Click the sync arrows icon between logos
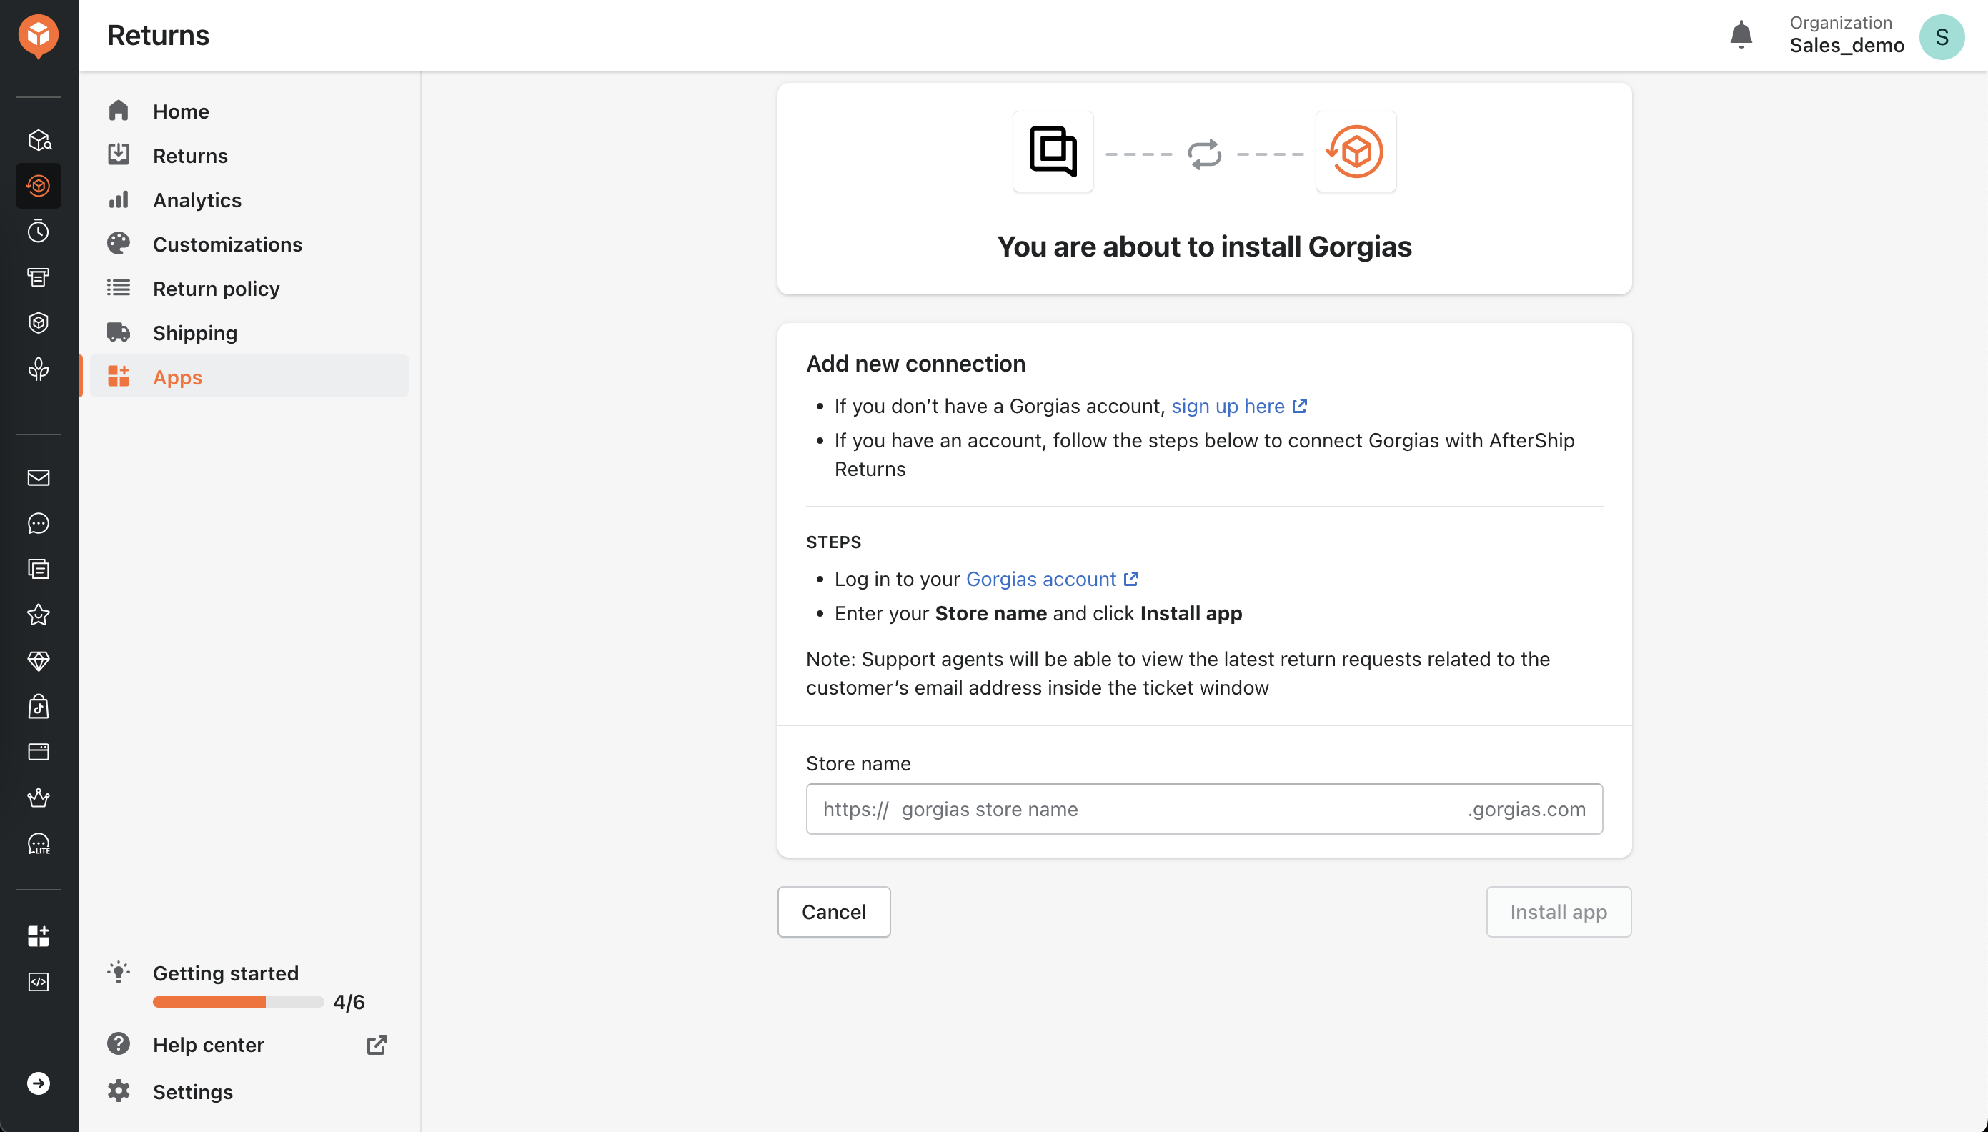 [1205, 154]
